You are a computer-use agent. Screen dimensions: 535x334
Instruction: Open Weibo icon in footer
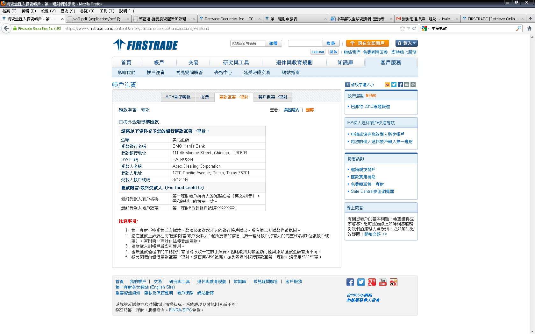pos(394,282)
